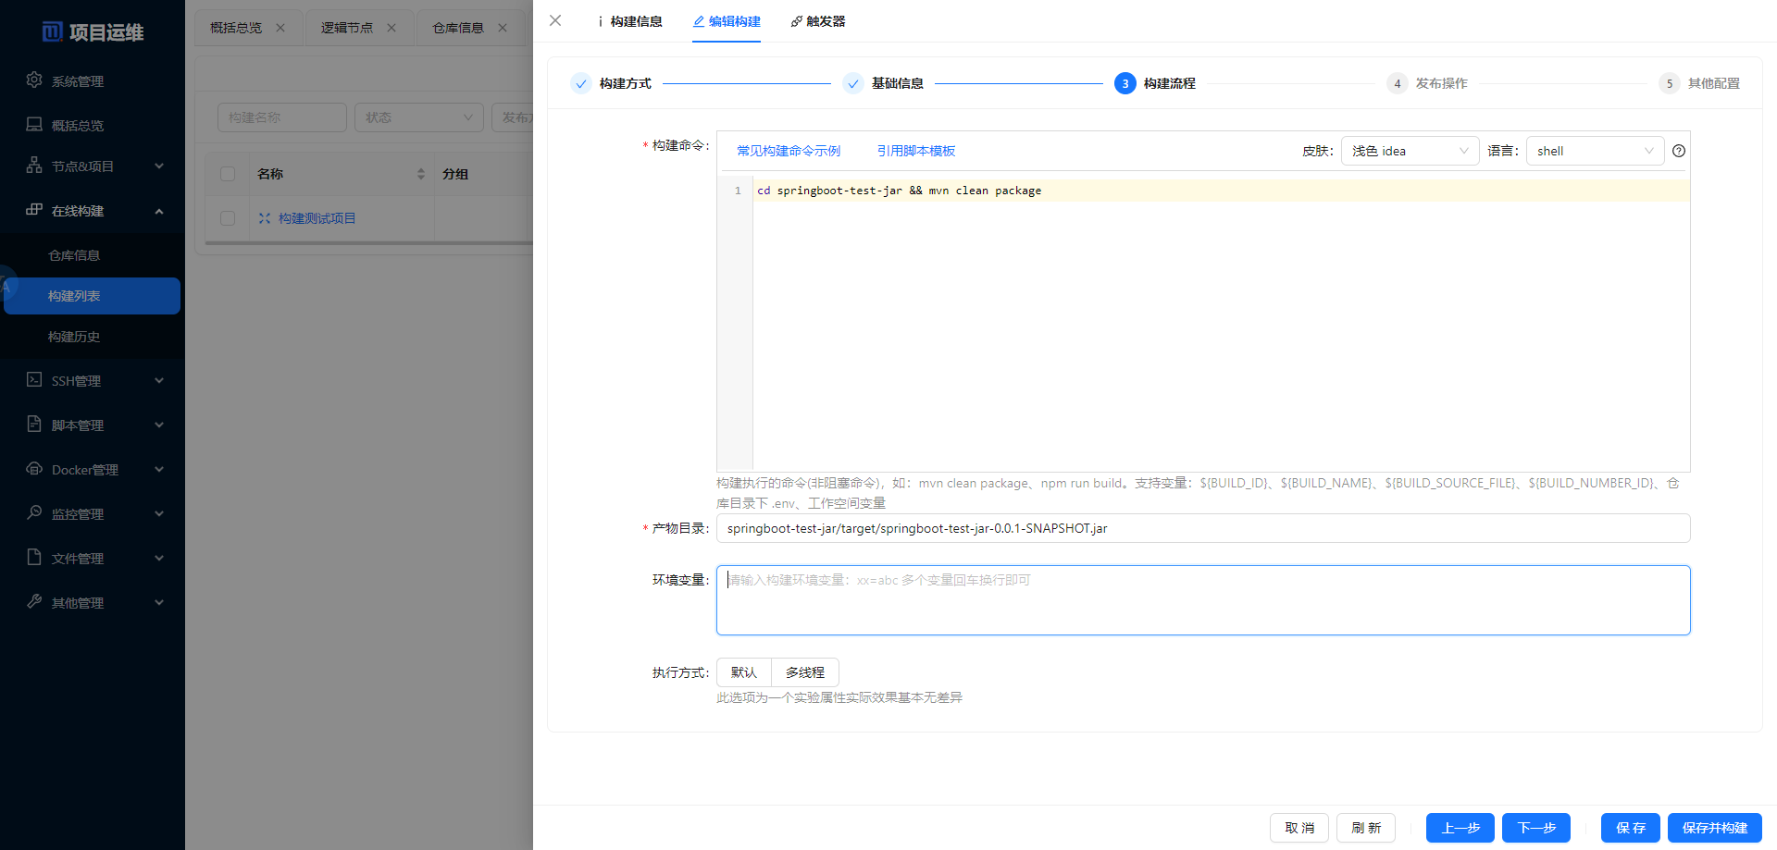Click the Docker management icon
Image resolution: width=1777 pixels, height=850 pixels.
[34, 469]
